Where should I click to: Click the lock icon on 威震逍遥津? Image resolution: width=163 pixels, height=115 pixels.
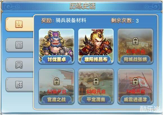(135, 81)
